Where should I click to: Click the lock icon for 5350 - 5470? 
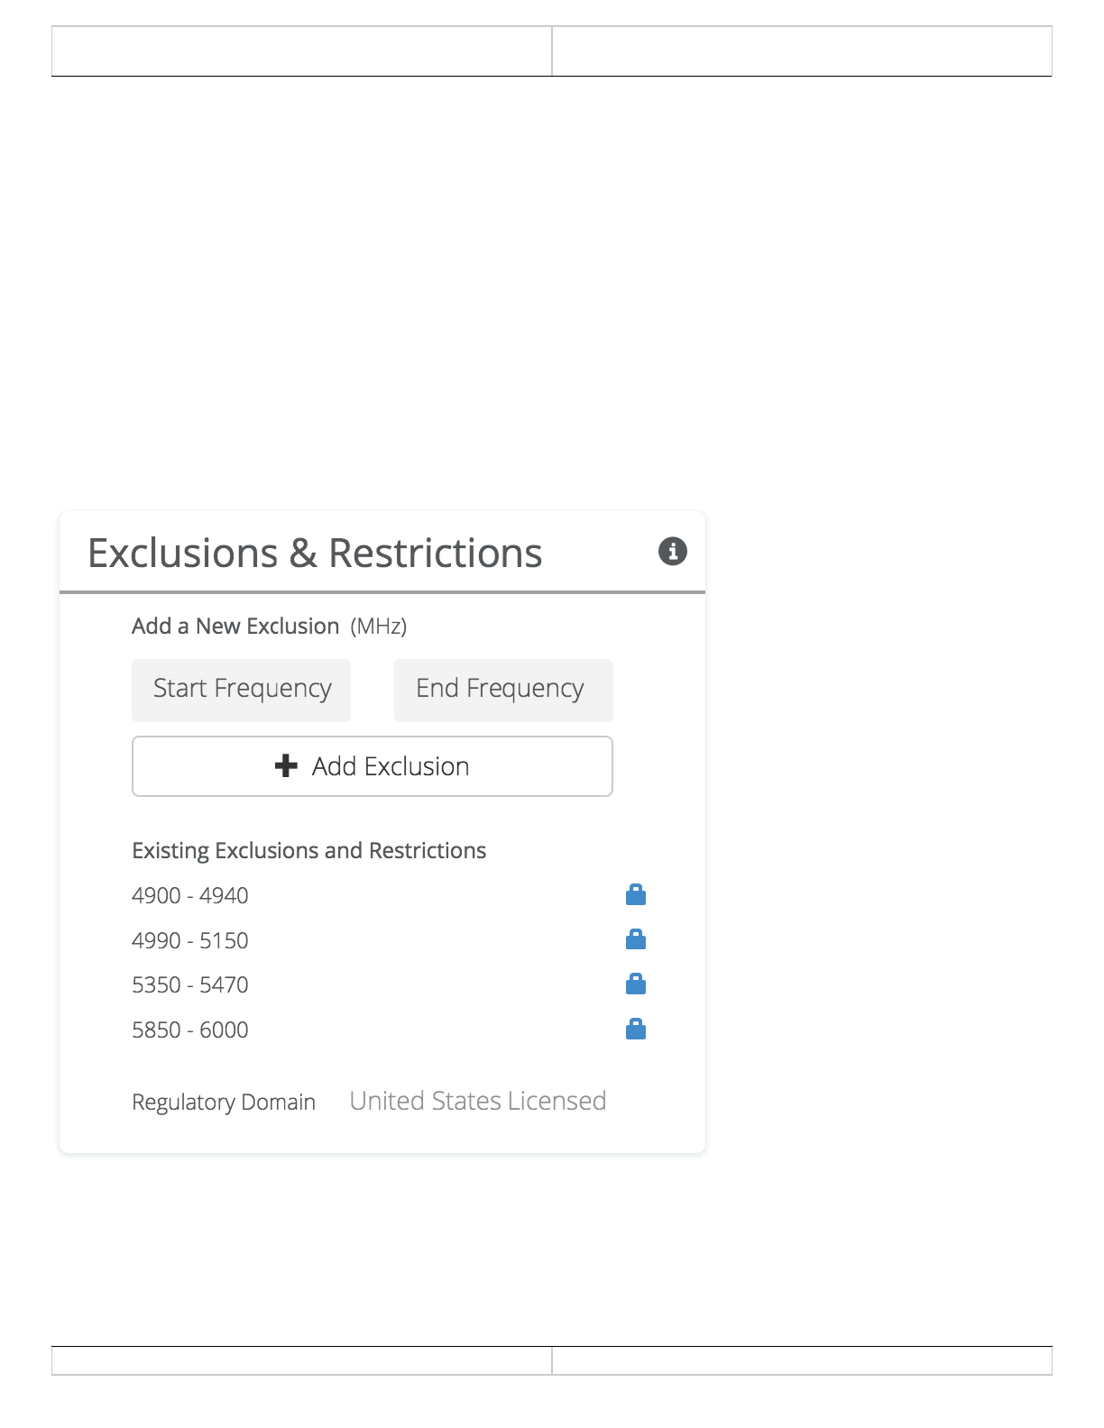(636, 984)
